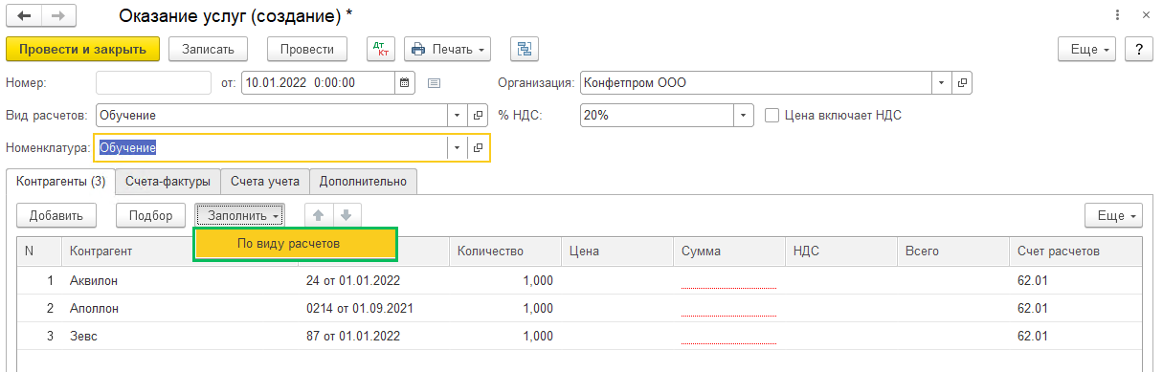Click the Записать button
The width and height of the screenshot is (1163, 372).
coord(208,49)
